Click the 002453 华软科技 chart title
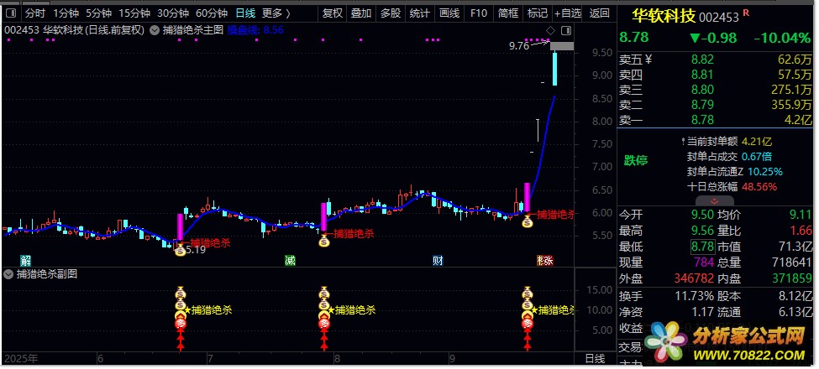Viewport: 819px width, 369px height. click(x=74, y=30)
